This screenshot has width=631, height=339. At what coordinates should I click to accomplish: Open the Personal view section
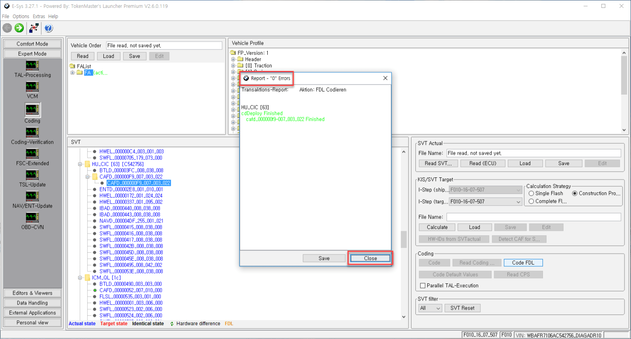32,323
